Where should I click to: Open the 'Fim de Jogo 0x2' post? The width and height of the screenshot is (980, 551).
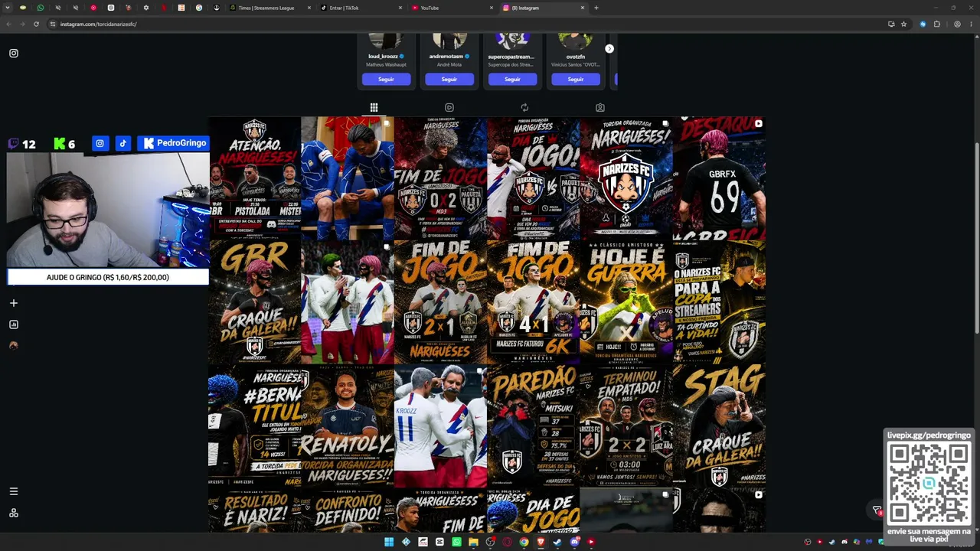pyautogui.click(x=440, y=178)
